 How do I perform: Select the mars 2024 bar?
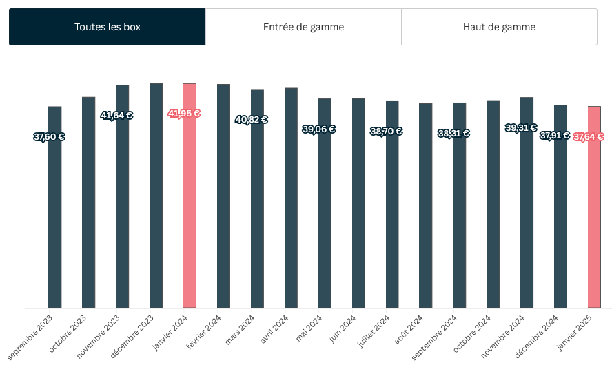[x=257, y=207]
